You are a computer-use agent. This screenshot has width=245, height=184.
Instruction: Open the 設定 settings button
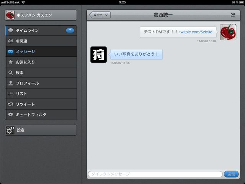click(41, 130)
